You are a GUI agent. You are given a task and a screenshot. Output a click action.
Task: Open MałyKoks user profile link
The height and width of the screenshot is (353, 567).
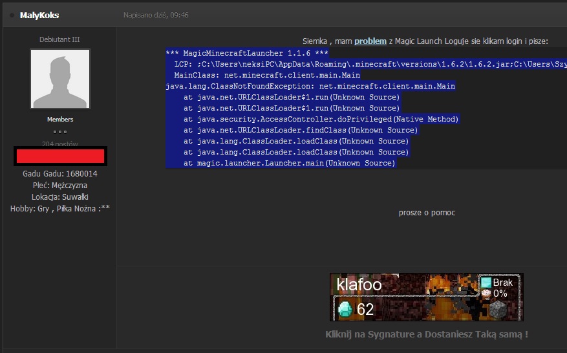[x=39, y=15]
